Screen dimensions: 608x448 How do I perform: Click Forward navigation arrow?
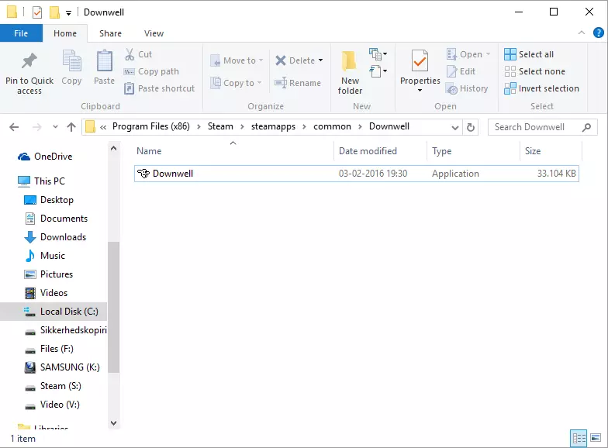(x=37, y=127)
